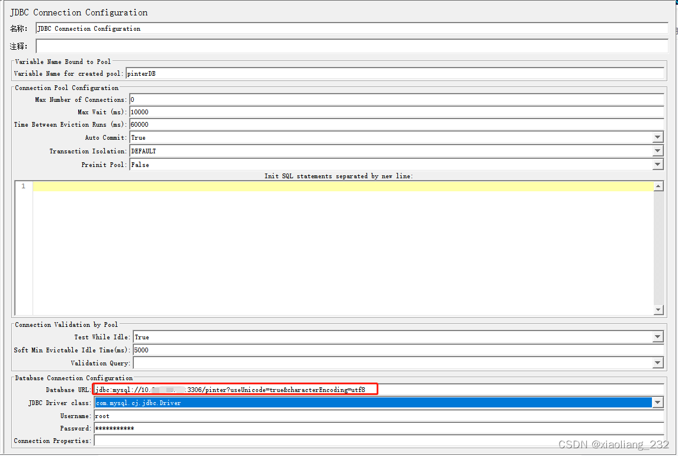The height and width of the screenshot is (456, 678).
Task: Click the Max Wait value 10000
Action: tap(296, 112)
